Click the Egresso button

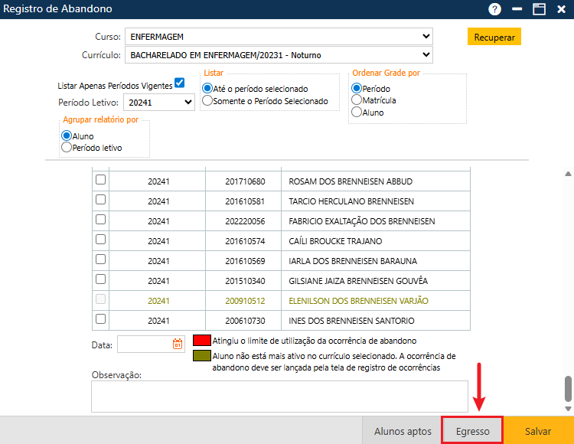[472, 431]
